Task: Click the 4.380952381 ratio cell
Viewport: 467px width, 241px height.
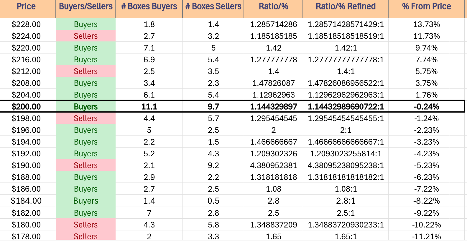Action: coord(273,165)
